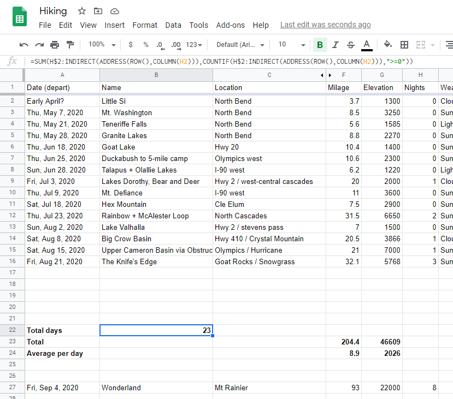Open the font size dropdown
453x399 pixels.
click(x=291, y=45)
